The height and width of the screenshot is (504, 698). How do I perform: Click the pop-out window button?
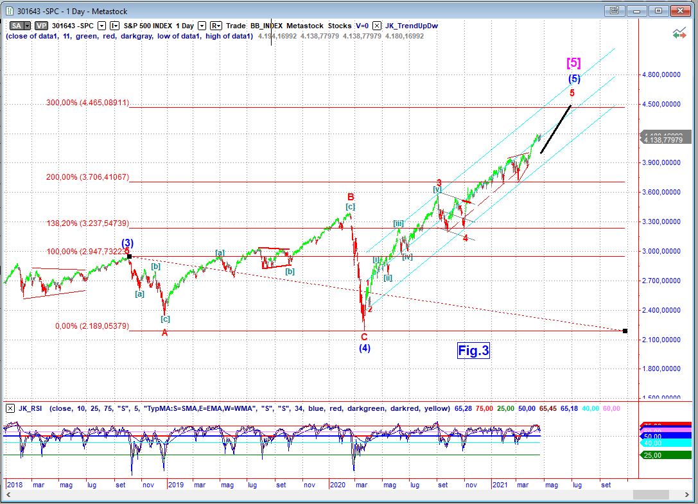pyautogui.click(x=615, y=10)
